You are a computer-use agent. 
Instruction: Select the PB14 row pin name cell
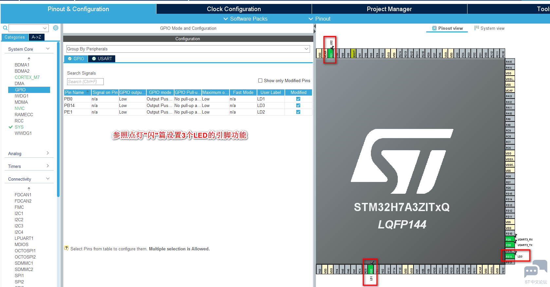pos(77,105)
